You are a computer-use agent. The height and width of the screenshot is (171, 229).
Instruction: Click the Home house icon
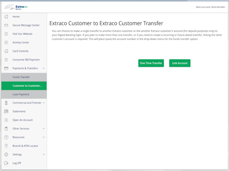click(6, 17)
